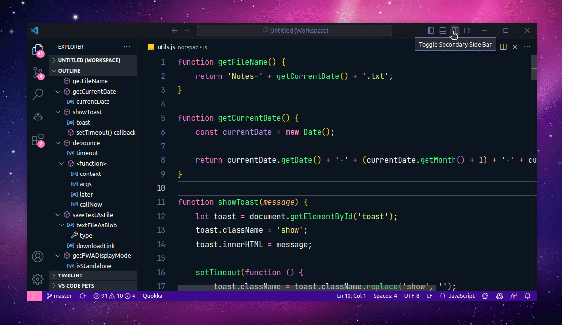Change indentation via Spaces: 4
The width and height of the screenshot is (562, 325).
click(385, 296)
